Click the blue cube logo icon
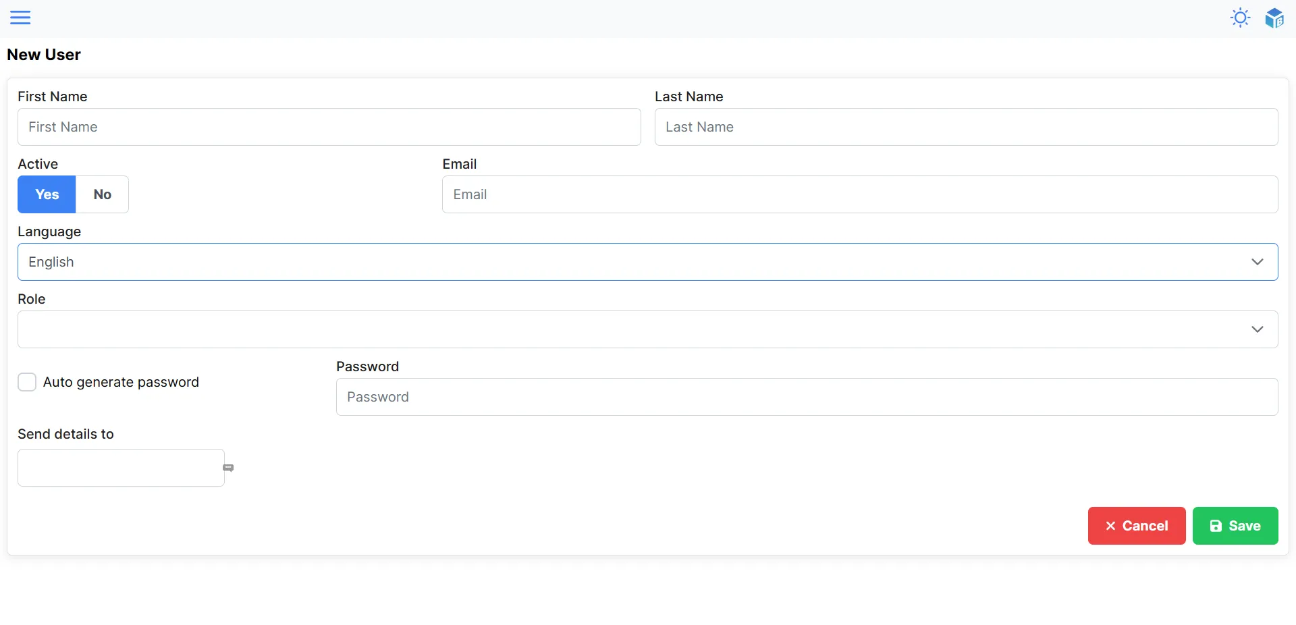Image resolution: width=1296 pixels, height=625 pixels. point(1274,18)
